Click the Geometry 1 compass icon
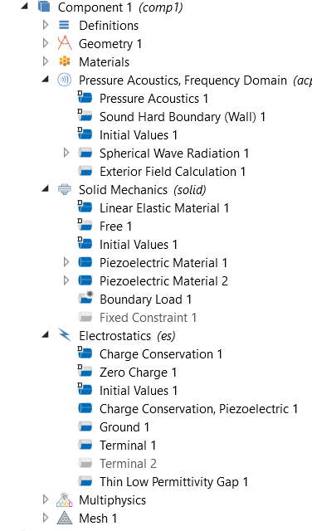The width and height of the screenshot is (312, 531). (65, 43)
